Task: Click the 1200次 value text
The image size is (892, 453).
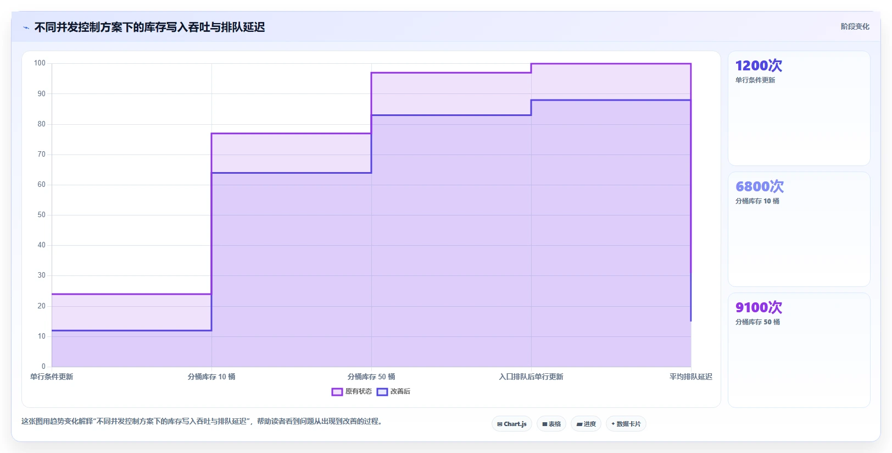Action: tap(759, 65)
